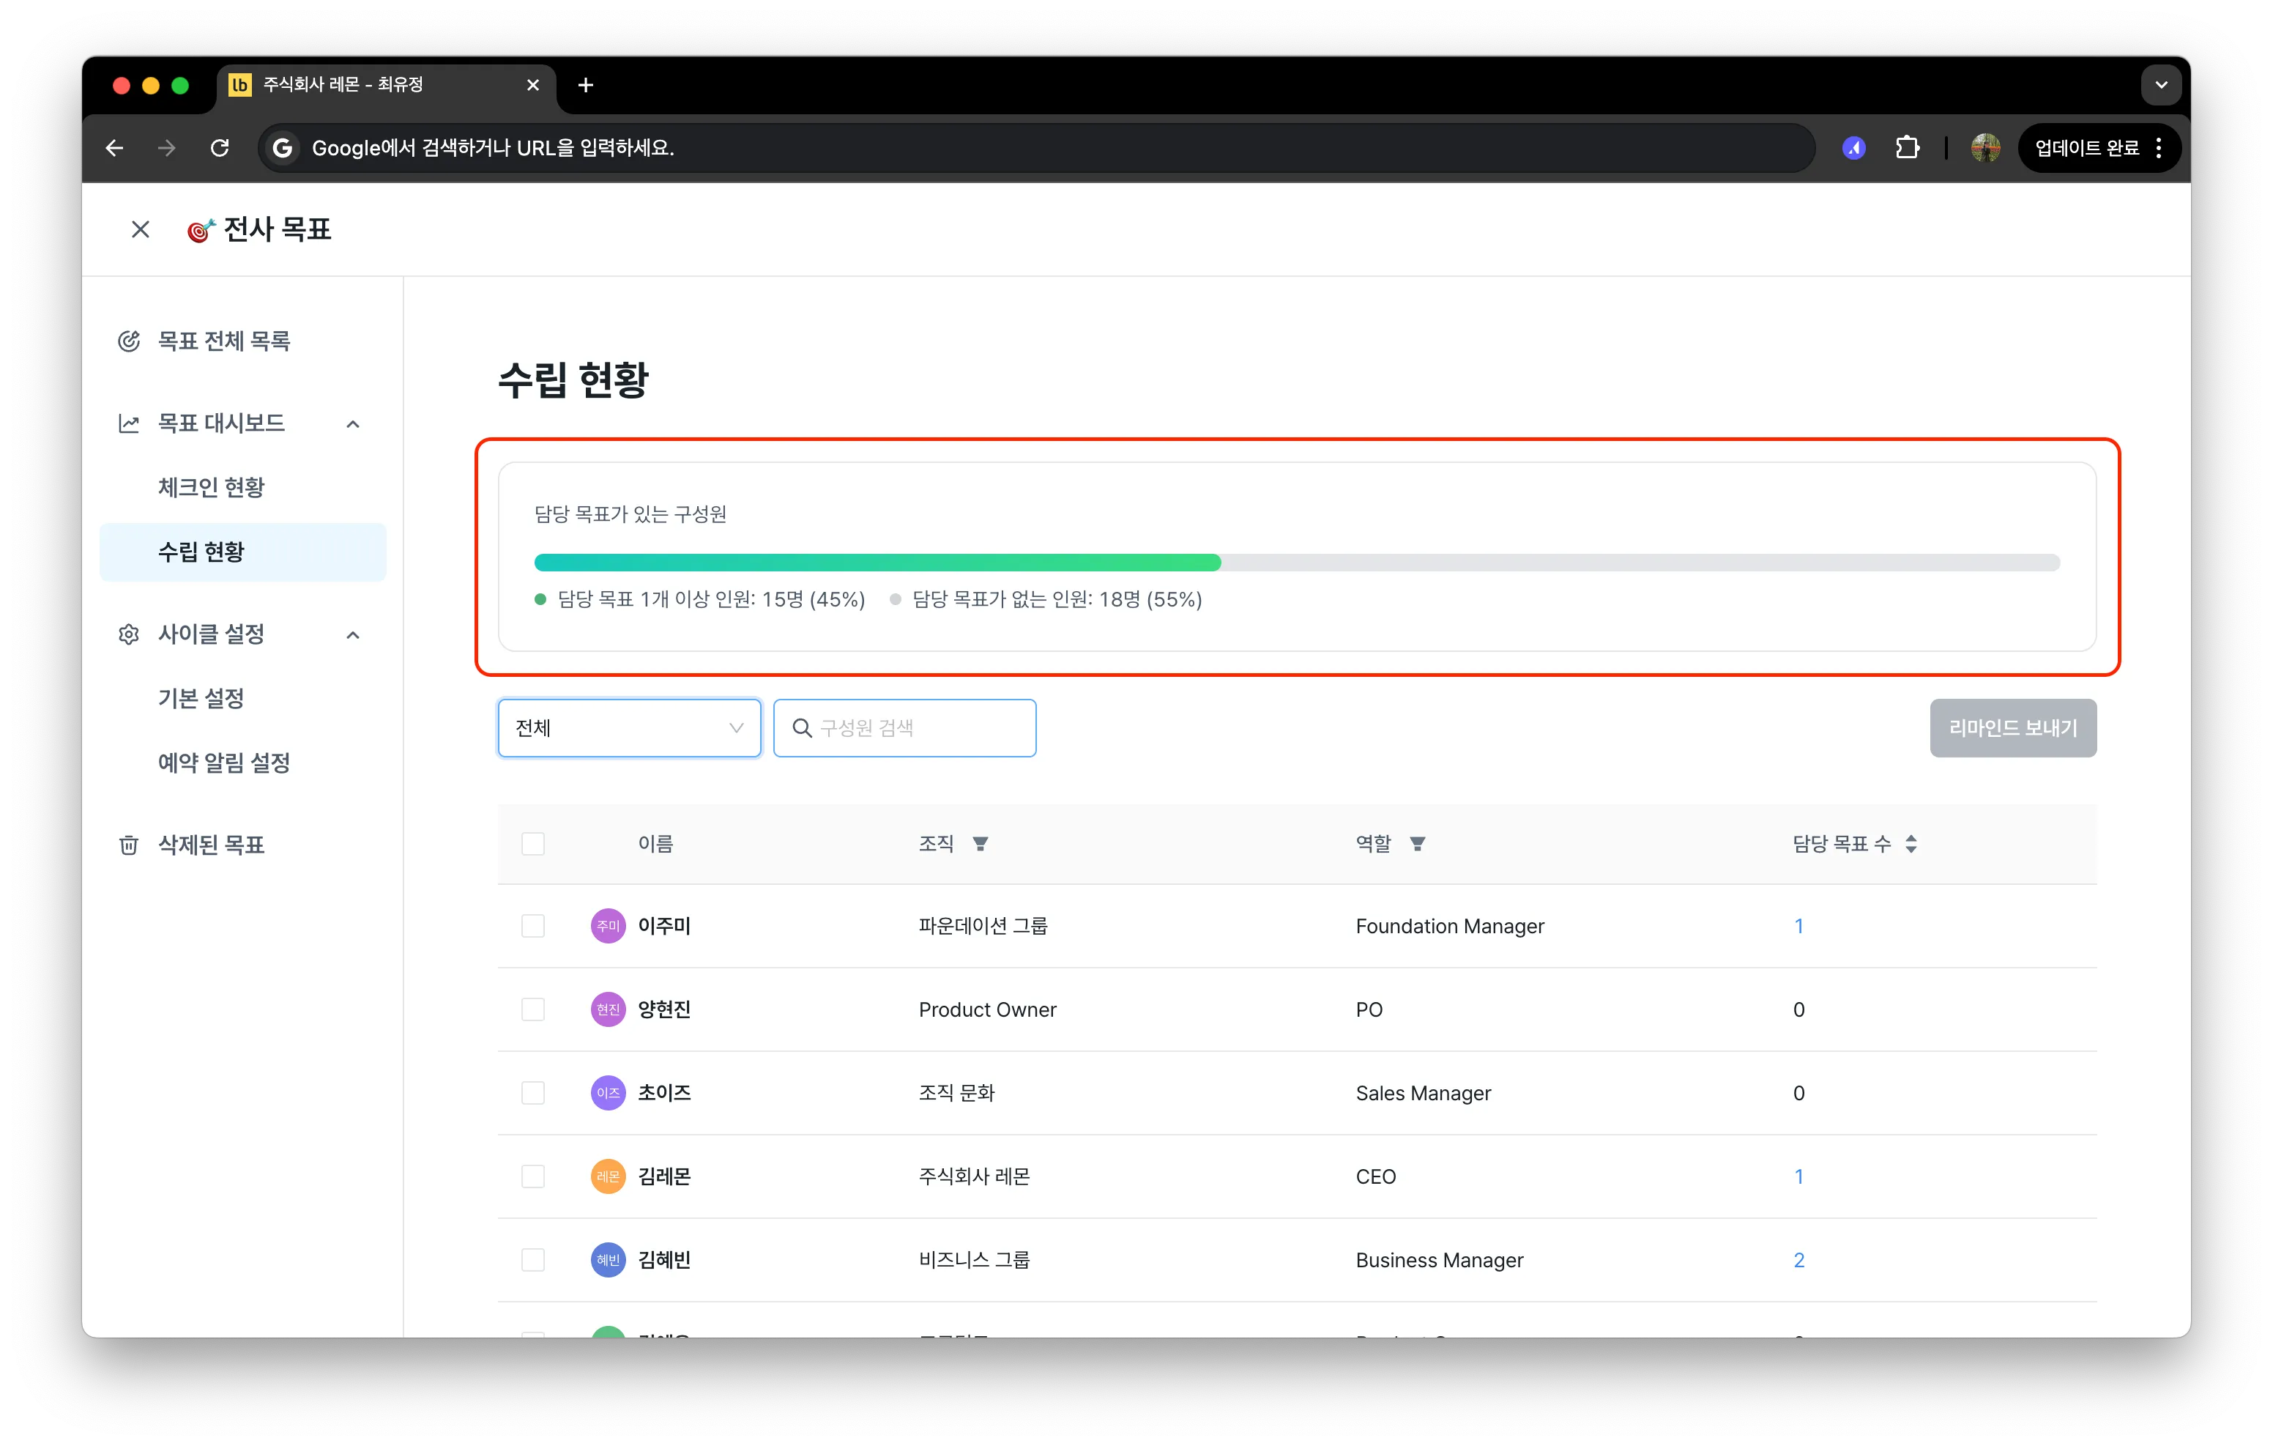Click the 삭제된 목표 trash icon
Screen dimensions: 2273x1446
click(x=130, y=845)
